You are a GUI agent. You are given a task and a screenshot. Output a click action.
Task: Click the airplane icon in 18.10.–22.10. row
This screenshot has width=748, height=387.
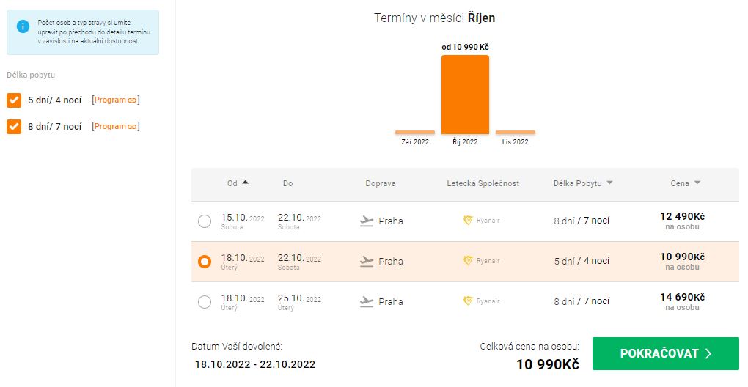coord(367,261)
